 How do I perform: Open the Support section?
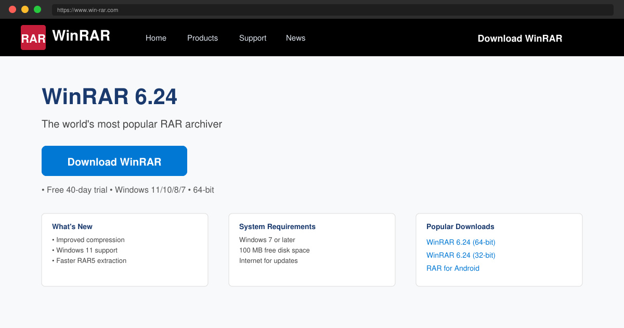tap(253, 38)
